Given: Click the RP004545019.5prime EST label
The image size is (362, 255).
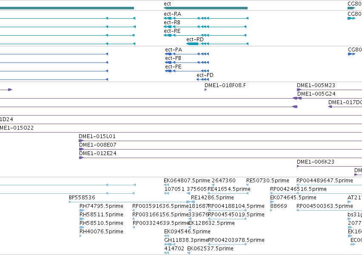Looking at the screenshot, I should pyautogui.click(x=237, y=215).
